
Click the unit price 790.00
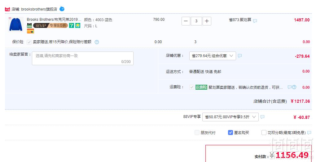tap(159, 20)
